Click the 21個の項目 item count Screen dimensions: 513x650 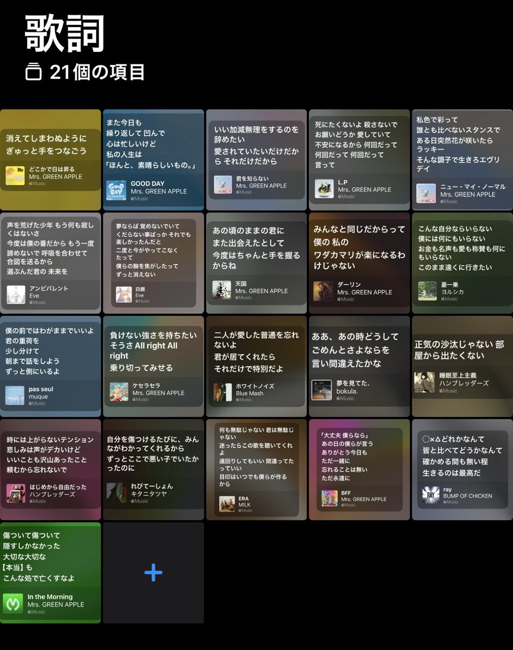point(97,72)
